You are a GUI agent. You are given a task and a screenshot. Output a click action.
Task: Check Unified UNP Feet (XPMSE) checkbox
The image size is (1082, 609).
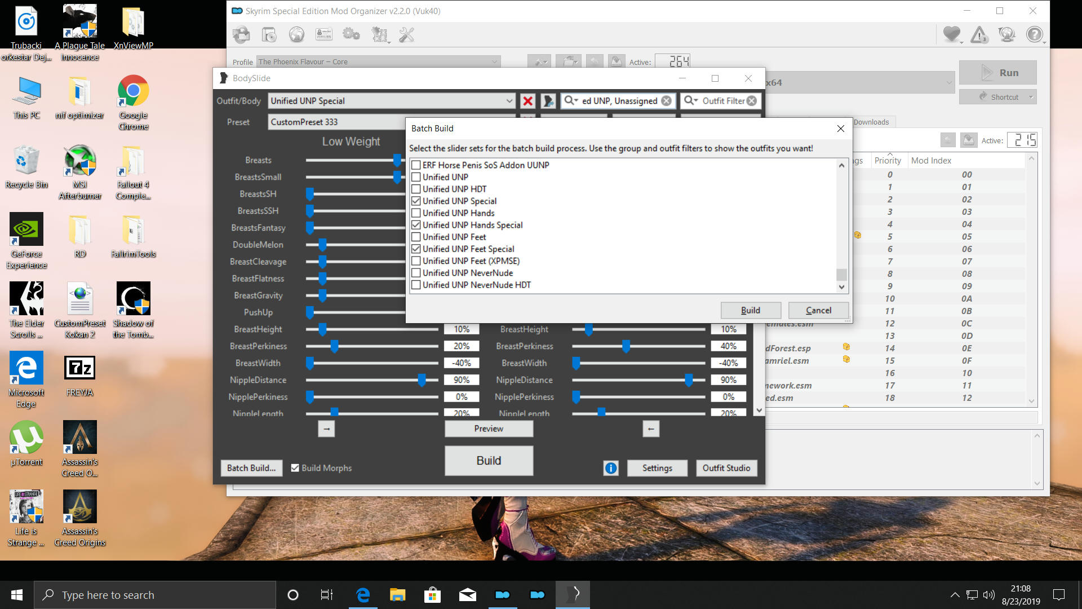(x=416, y=261)
